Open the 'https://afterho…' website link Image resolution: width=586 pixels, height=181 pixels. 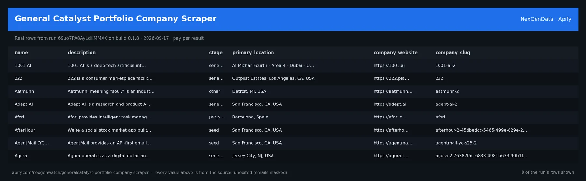click(391, 130)
